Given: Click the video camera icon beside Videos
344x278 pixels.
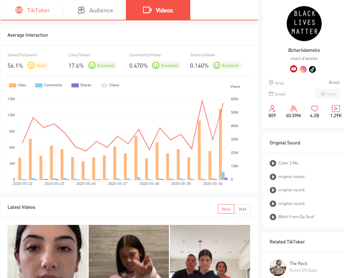Looking at the screenshot, I should click(147, 10).
